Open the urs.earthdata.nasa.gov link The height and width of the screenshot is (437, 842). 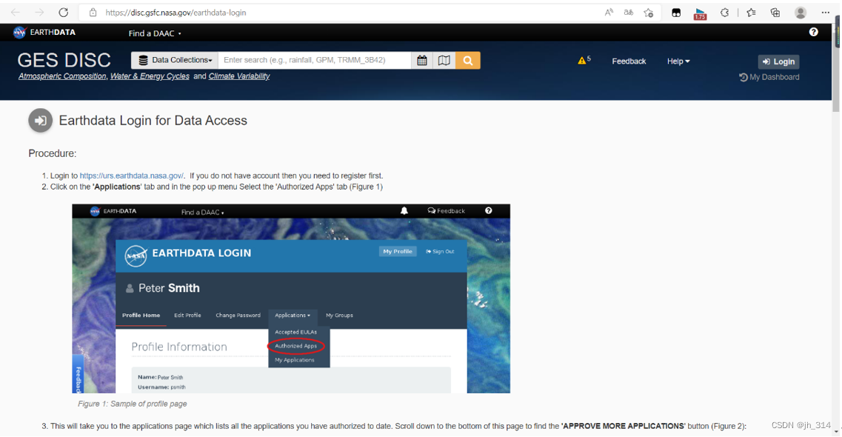click(132, 176)
